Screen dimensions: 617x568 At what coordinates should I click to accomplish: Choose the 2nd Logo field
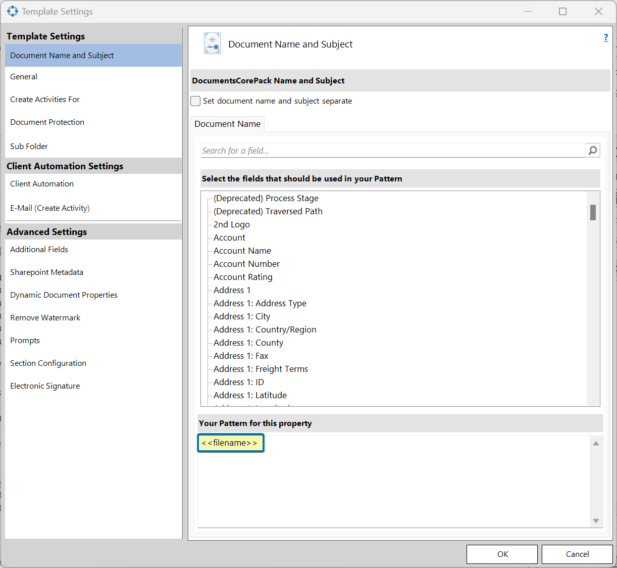232,224
